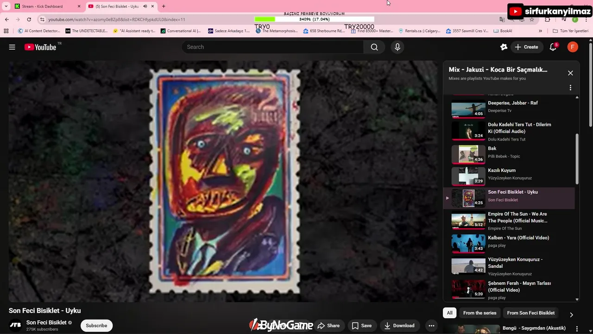Open more actions under the video
The height and width of the screenshot is (334, 593).
click(431, 326)
